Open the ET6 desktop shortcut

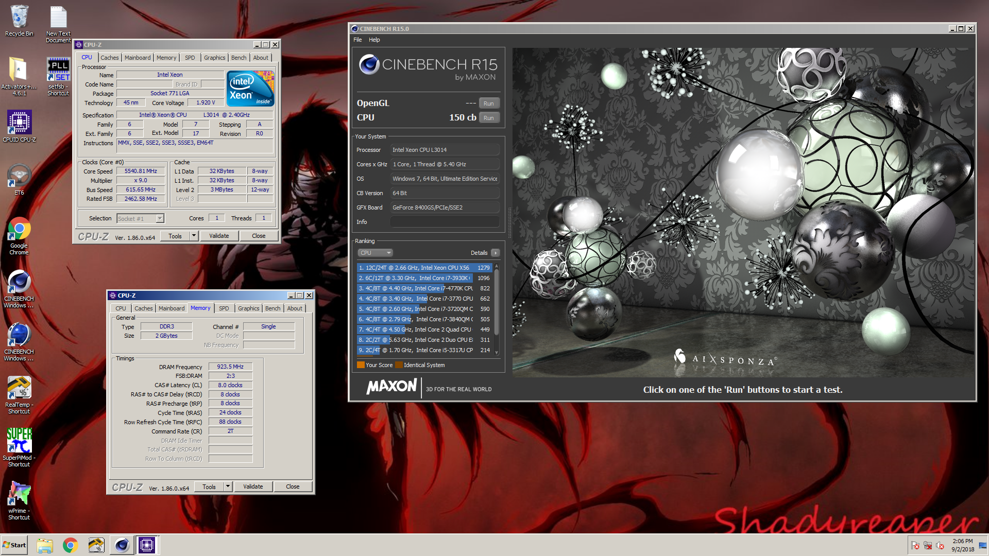pyautogui.click(x=19, y=179)
